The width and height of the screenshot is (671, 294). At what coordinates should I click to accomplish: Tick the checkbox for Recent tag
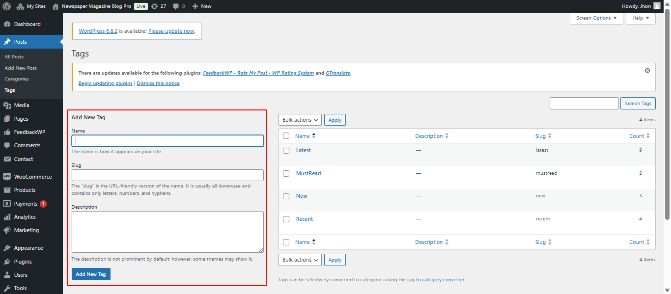coord(286,219)
